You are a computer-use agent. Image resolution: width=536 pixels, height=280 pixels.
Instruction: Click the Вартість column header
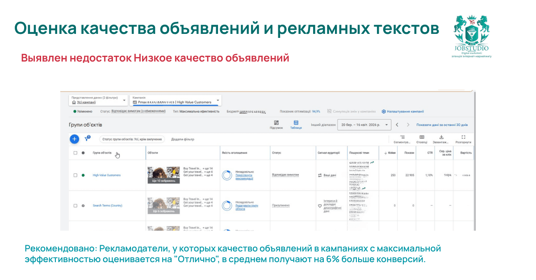tap(466, 152)
